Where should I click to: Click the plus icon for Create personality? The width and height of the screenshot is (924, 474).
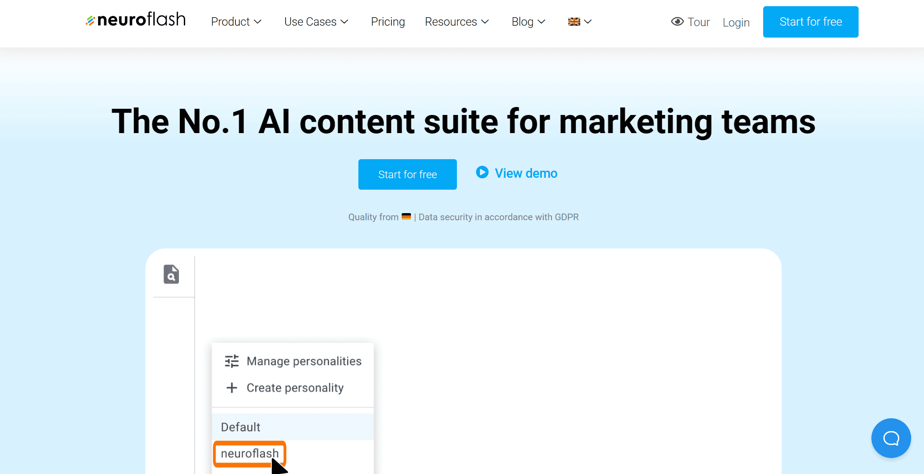[x=232, y=388]
